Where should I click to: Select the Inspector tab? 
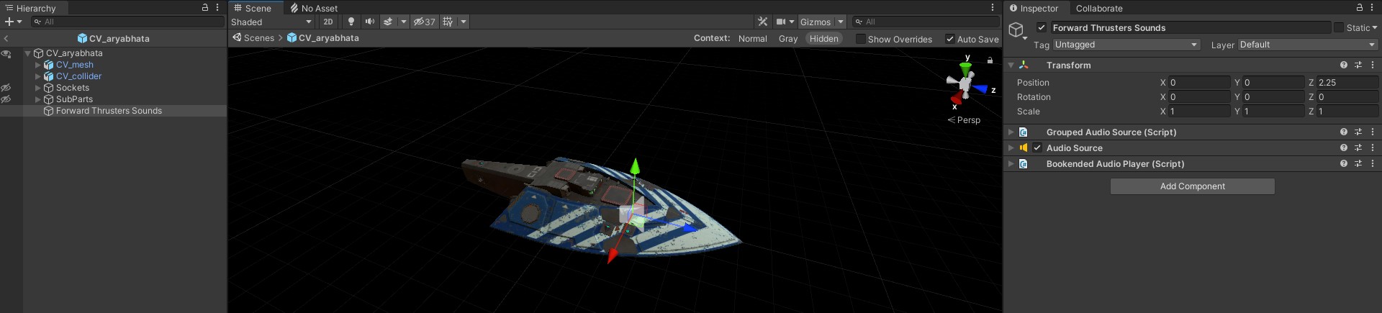click(1034, 8)
